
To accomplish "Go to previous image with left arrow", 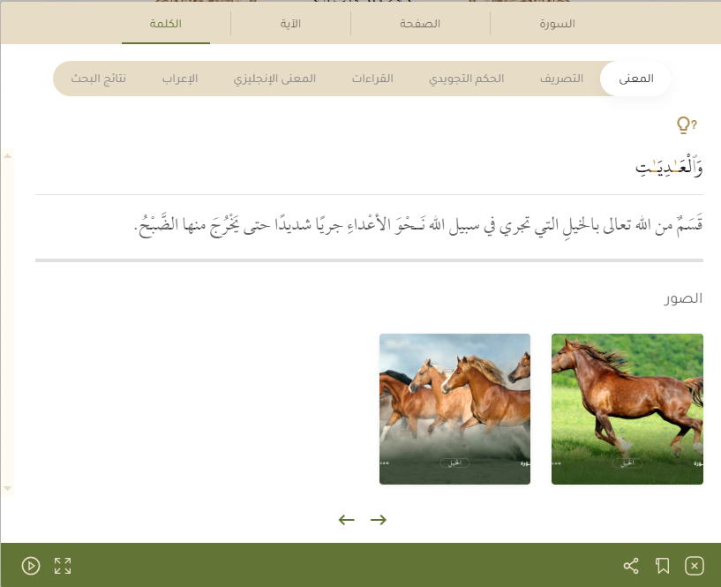I will 347,520.
